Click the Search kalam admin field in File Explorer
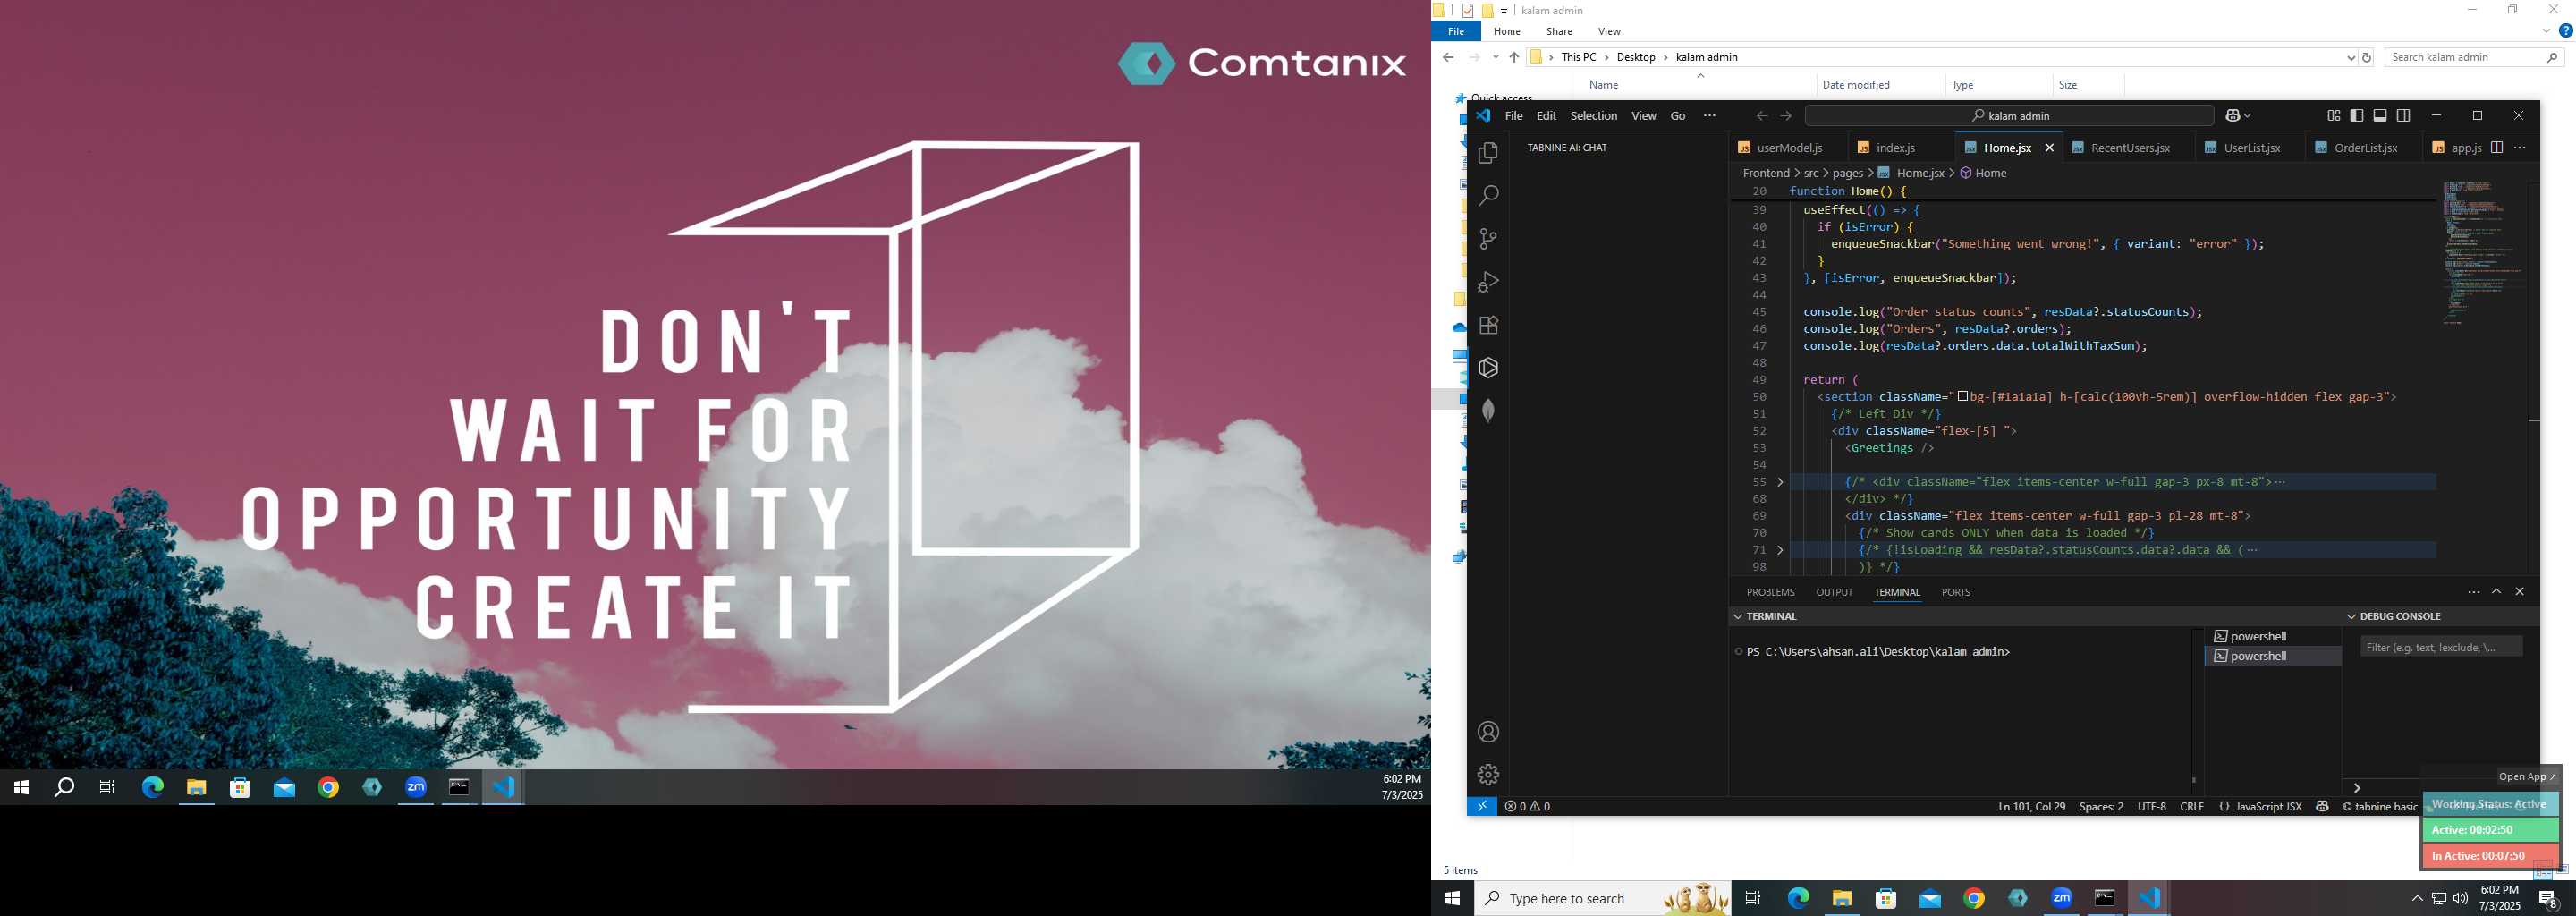2576x916 pixels. [x=2474, y=57]
